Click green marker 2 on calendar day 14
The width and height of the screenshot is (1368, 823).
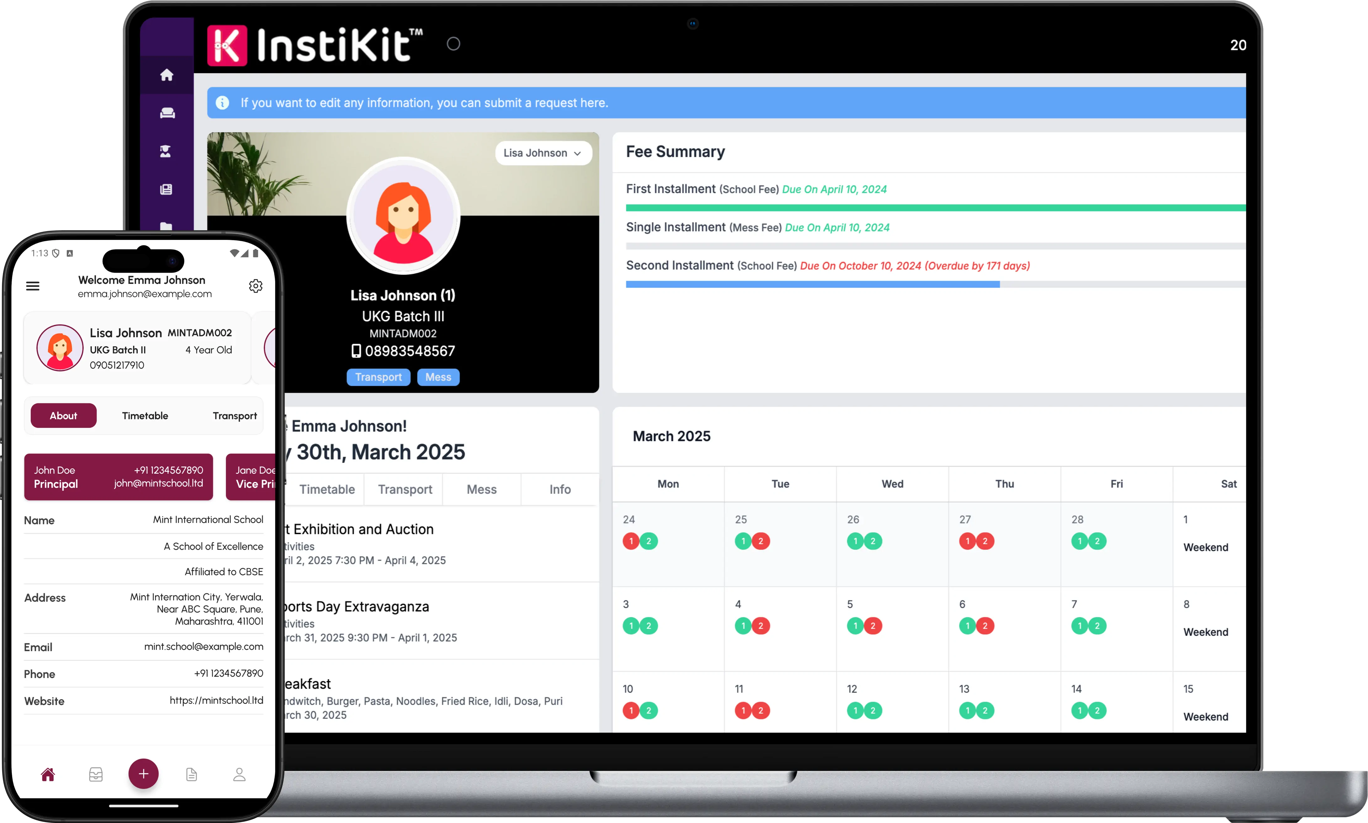click(x=1097, y=711)
